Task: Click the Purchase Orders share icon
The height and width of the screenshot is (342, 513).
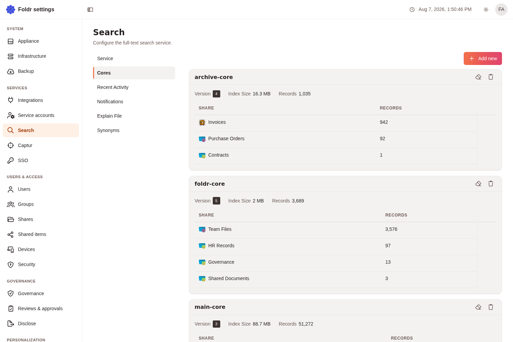Action: pos(202,139)
